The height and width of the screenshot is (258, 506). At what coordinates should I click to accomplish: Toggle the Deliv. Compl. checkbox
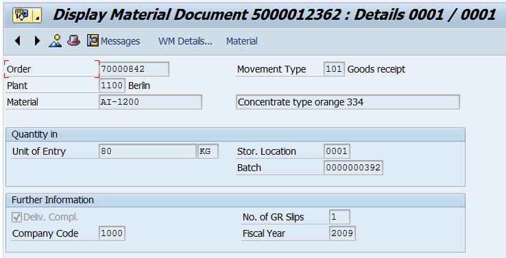click(x=16, y=217)
